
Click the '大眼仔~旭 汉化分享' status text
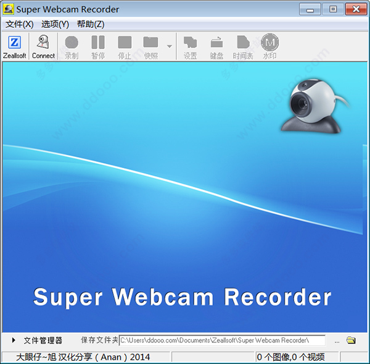83,357
